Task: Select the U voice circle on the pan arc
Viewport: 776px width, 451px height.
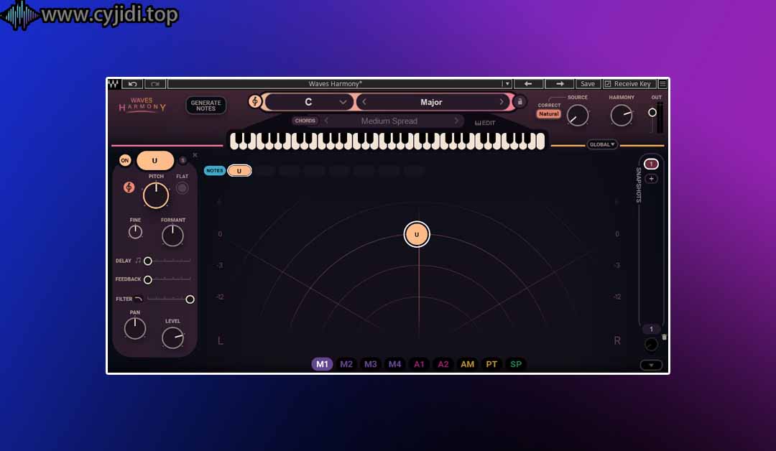Action: pos(417,234)
